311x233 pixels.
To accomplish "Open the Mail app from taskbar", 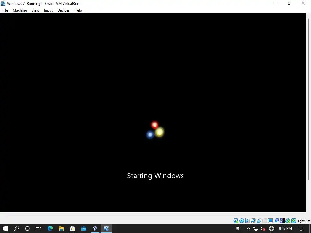I will click(x=84, y=228).
